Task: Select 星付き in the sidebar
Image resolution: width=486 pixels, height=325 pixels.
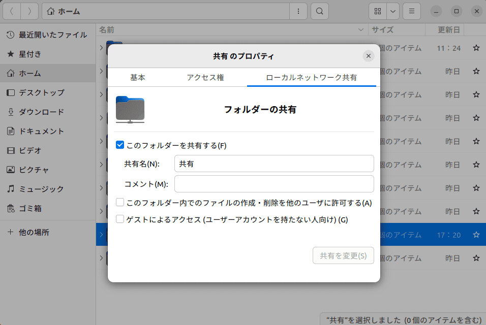Action: (x=48, y=54)
